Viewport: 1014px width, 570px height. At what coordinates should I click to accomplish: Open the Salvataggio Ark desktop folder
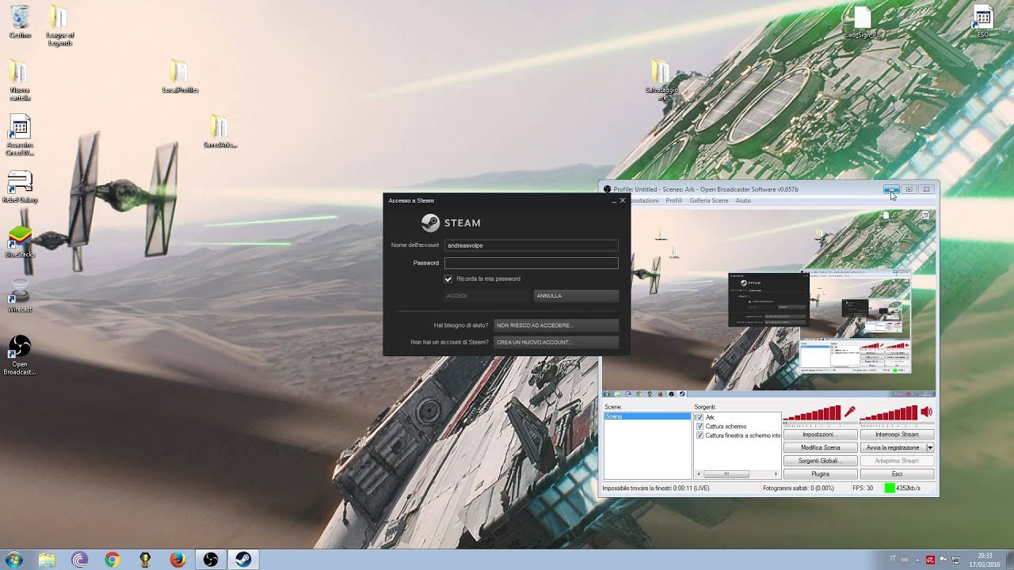661,80
